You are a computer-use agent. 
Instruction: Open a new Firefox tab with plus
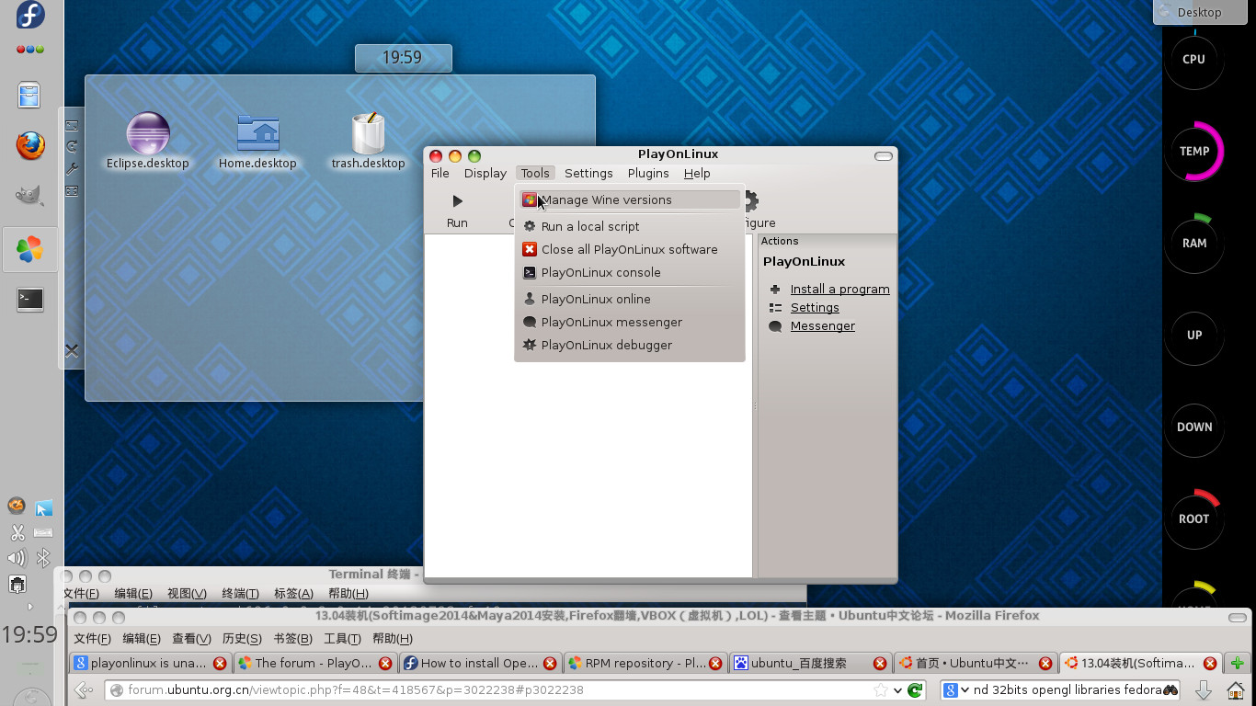pyautogui.click(x=1238, y=663)
